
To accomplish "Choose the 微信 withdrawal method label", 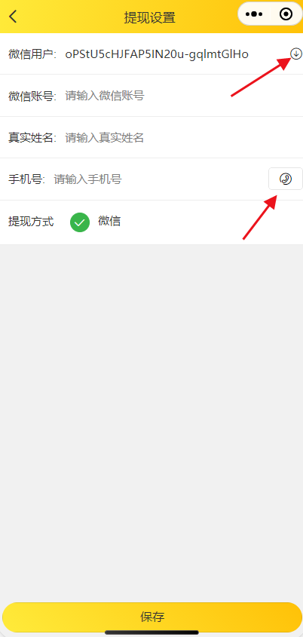I will coord(109,222).
